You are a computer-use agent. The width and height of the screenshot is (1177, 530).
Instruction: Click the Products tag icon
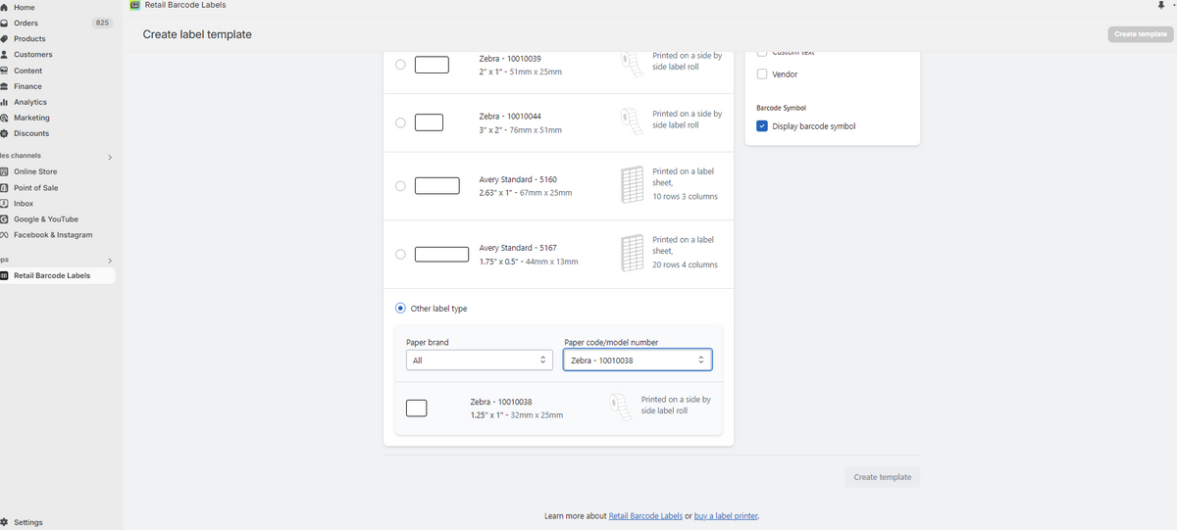click(x=4, y=38)
